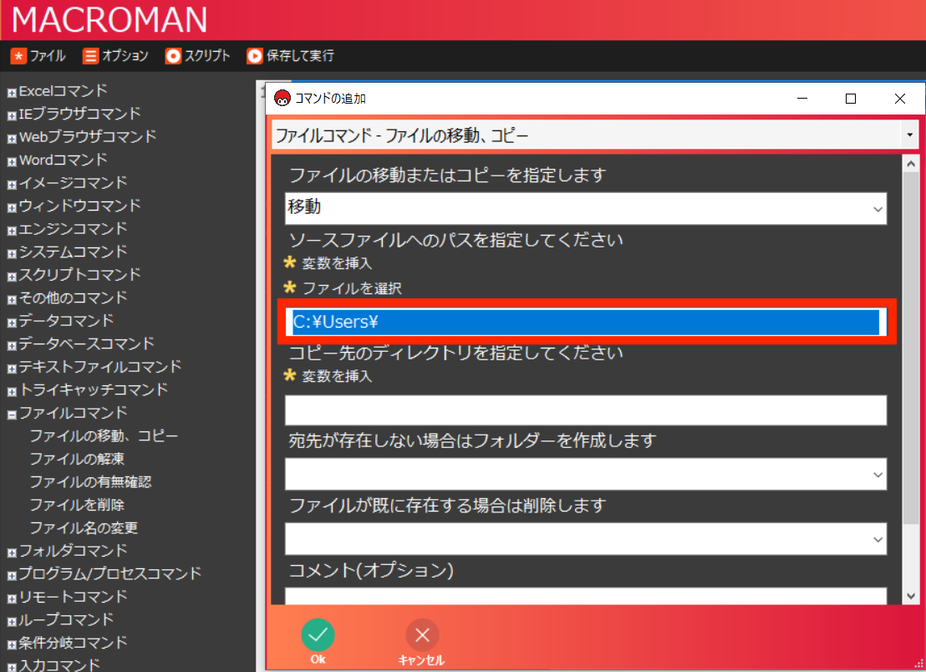Open the スクリプト menu
The height and width of the screenshot is (672, 926).
198,55
